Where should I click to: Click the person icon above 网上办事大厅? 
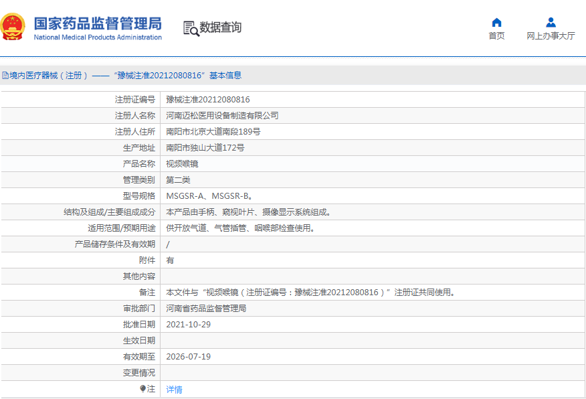click(x=551, y=22)
